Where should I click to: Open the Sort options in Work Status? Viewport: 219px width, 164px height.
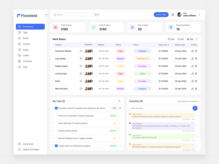(x=181, y=39)
